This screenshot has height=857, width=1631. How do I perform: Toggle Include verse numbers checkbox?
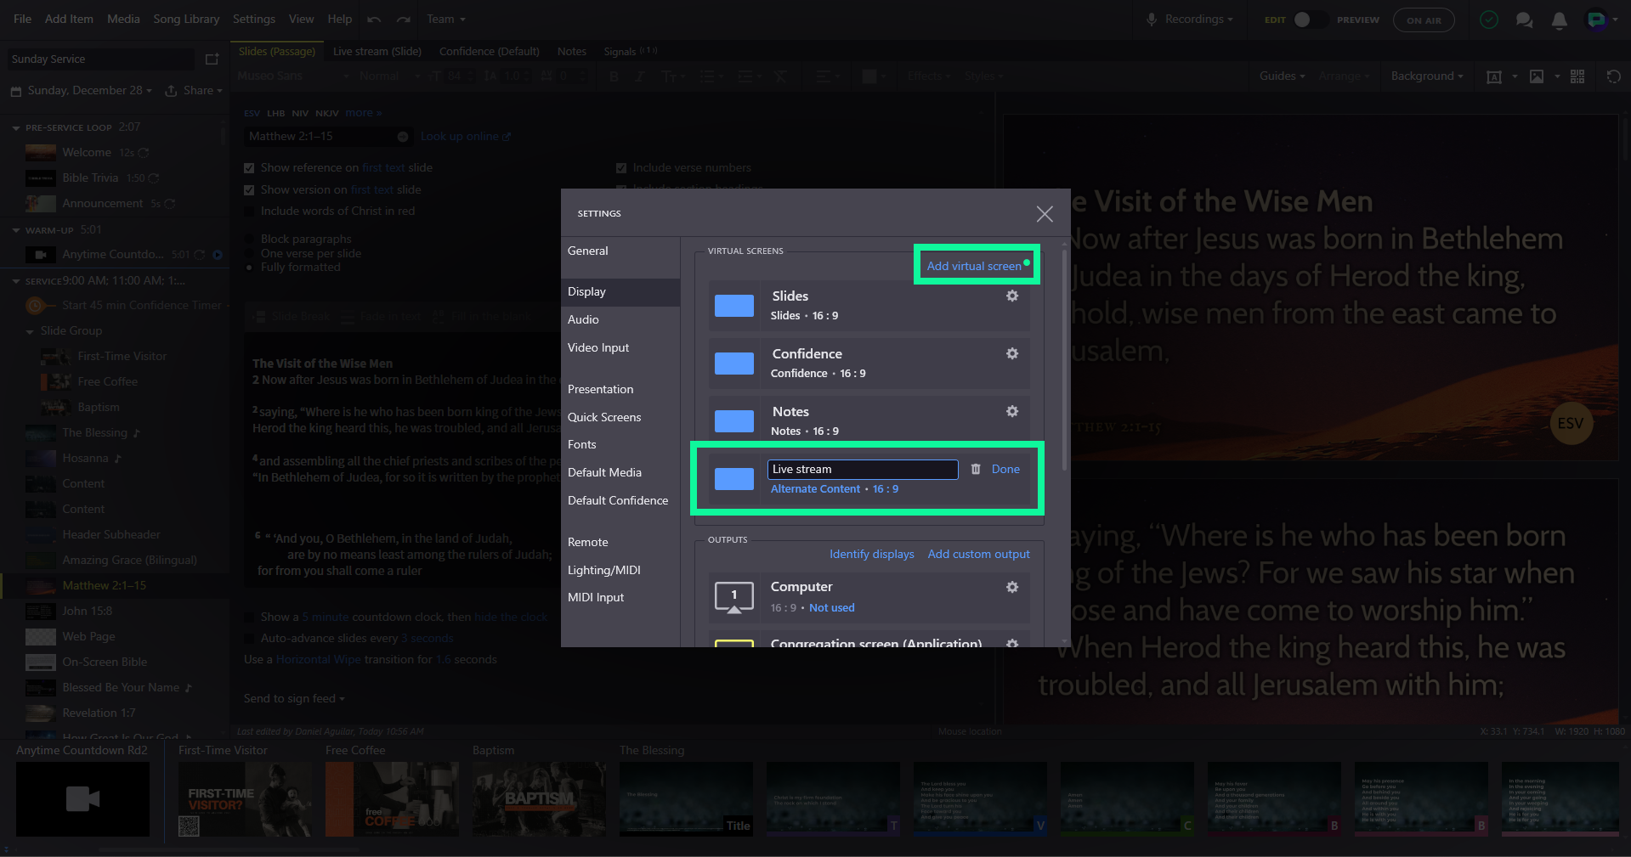[621, 168]
